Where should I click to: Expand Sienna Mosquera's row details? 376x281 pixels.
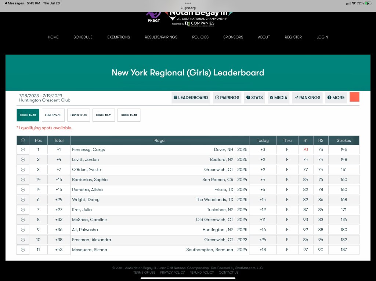[23, 250]
